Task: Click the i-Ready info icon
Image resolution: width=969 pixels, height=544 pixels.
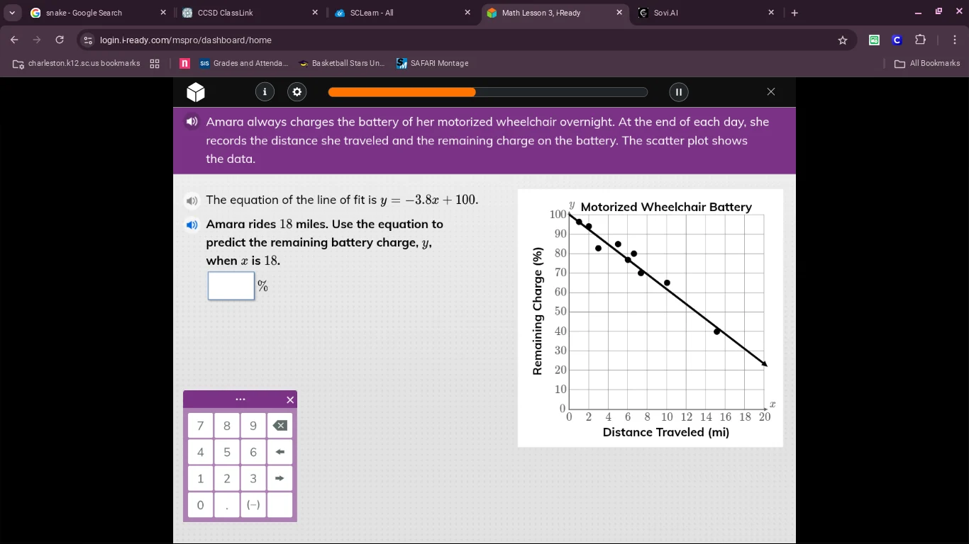Action: pos(265,91)
